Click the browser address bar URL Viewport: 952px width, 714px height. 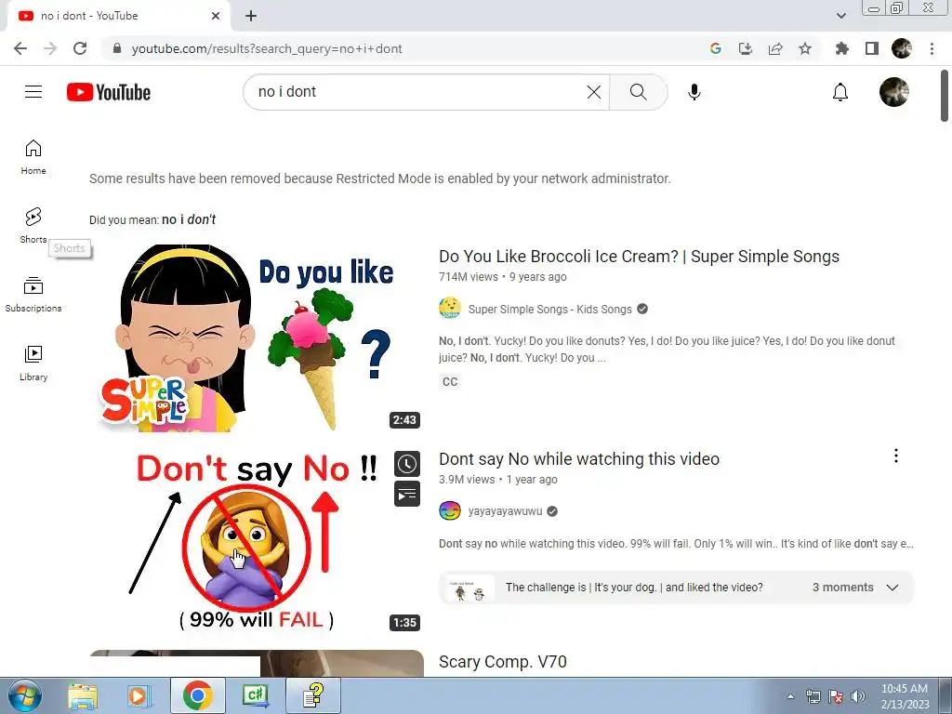[x=267, y=48]
